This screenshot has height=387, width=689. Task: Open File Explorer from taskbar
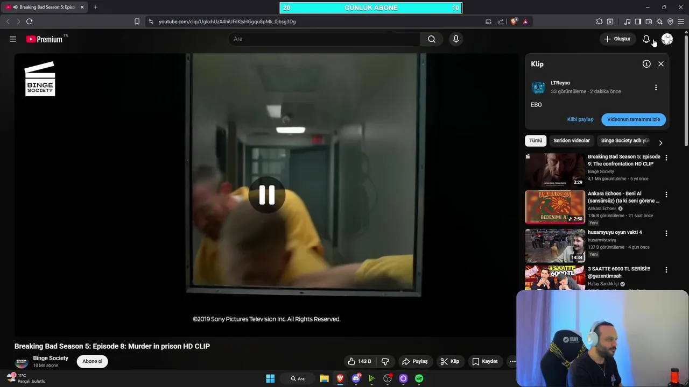pos(324,378)
